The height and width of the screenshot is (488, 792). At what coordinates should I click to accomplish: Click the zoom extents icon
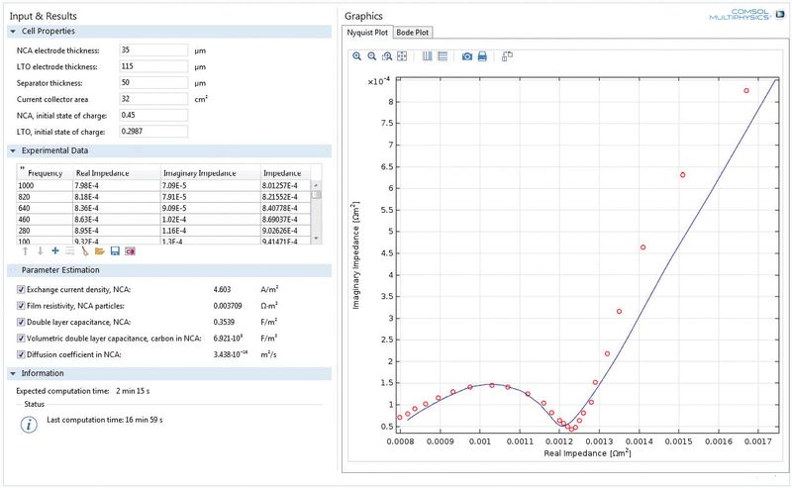coord(402,56)
